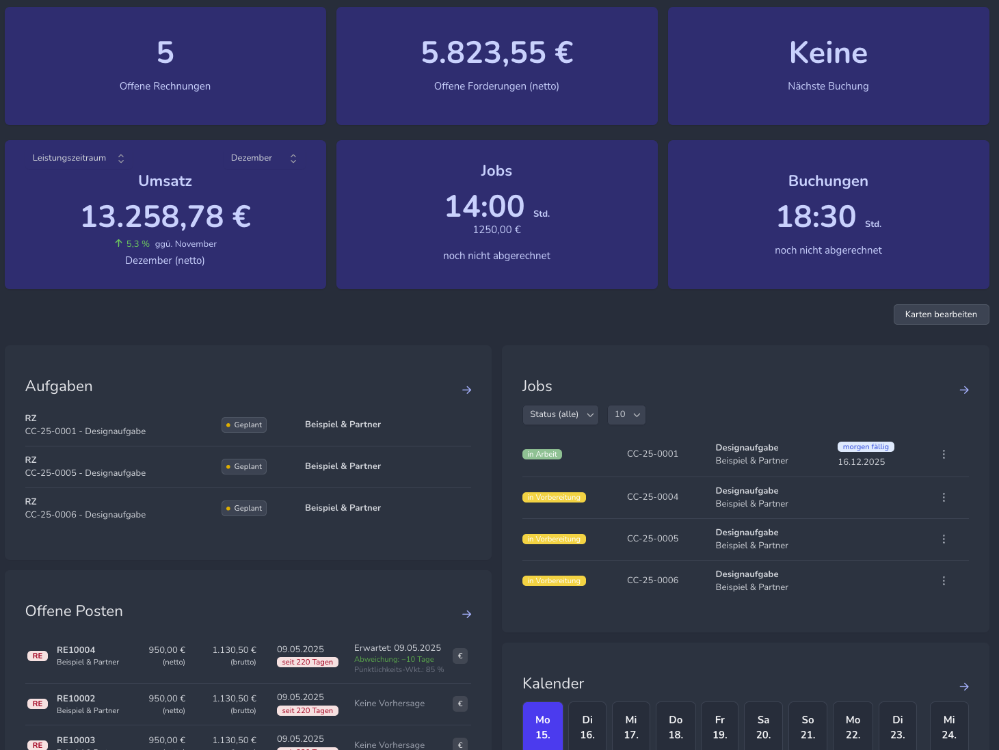The width and height of the screenshot is (999, 750).
Task: Open the Kalender view via arrow icon
Action: [x=964, y=686]
